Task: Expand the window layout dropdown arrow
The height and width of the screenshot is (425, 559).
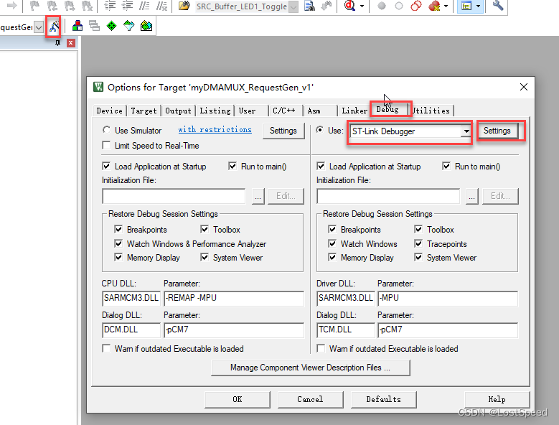Action: coord(478,6)
